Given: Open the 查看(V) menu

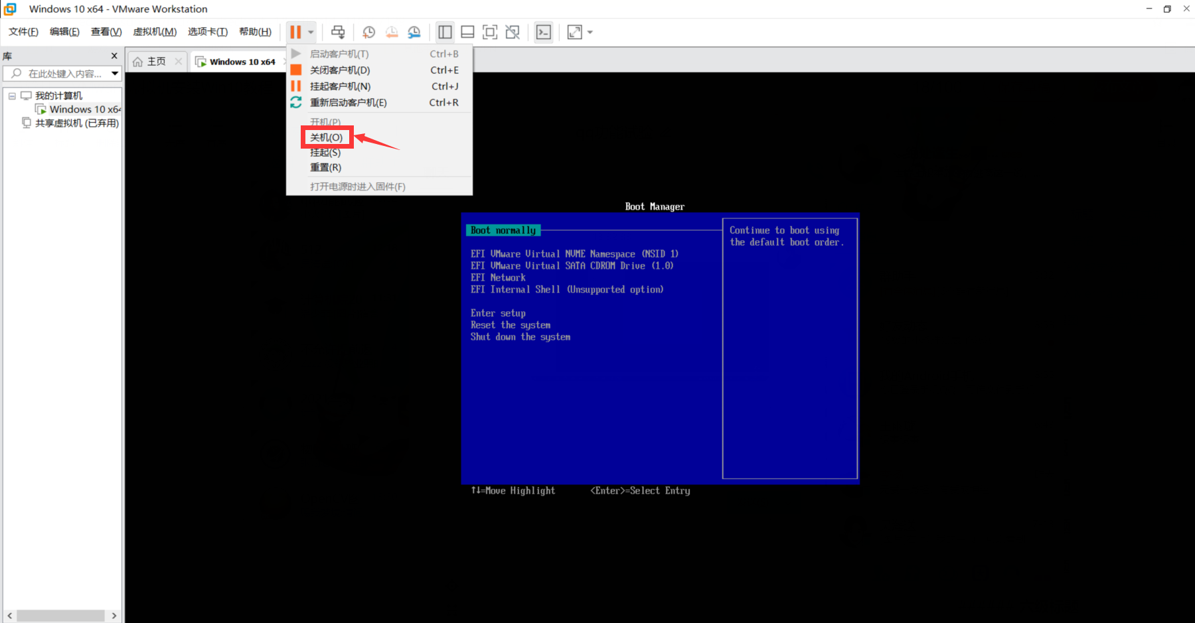Looking at the screenshot, I should pos(106,32).
